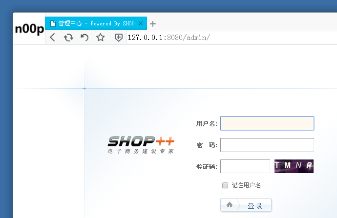Click the page icon on the tab
Image resolution: width=337 pixels, height=218 pixels.
pyautogui.click(x=53, y=23)
